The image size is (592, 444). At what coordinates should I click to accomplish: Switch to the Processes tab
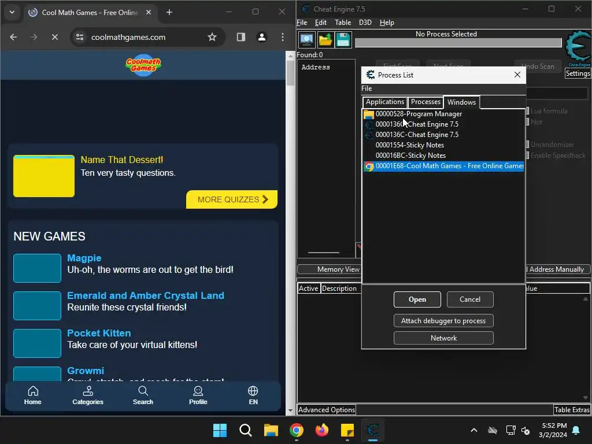pyautogui.click(x=425, y=102)
